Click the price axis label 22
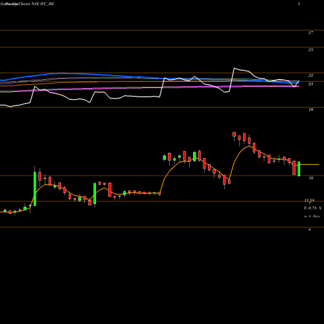The width and height of the screenshot is (324, 324). pos(310,75)
